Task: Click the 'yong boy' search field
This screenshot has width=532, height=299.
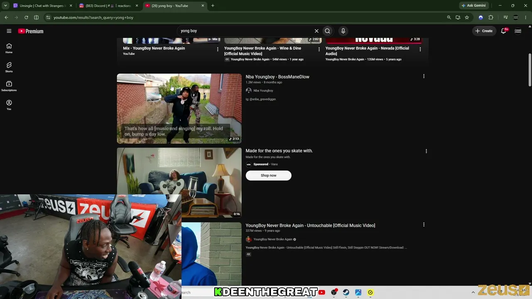Action: pyautogui.click(x=245, y=31)
